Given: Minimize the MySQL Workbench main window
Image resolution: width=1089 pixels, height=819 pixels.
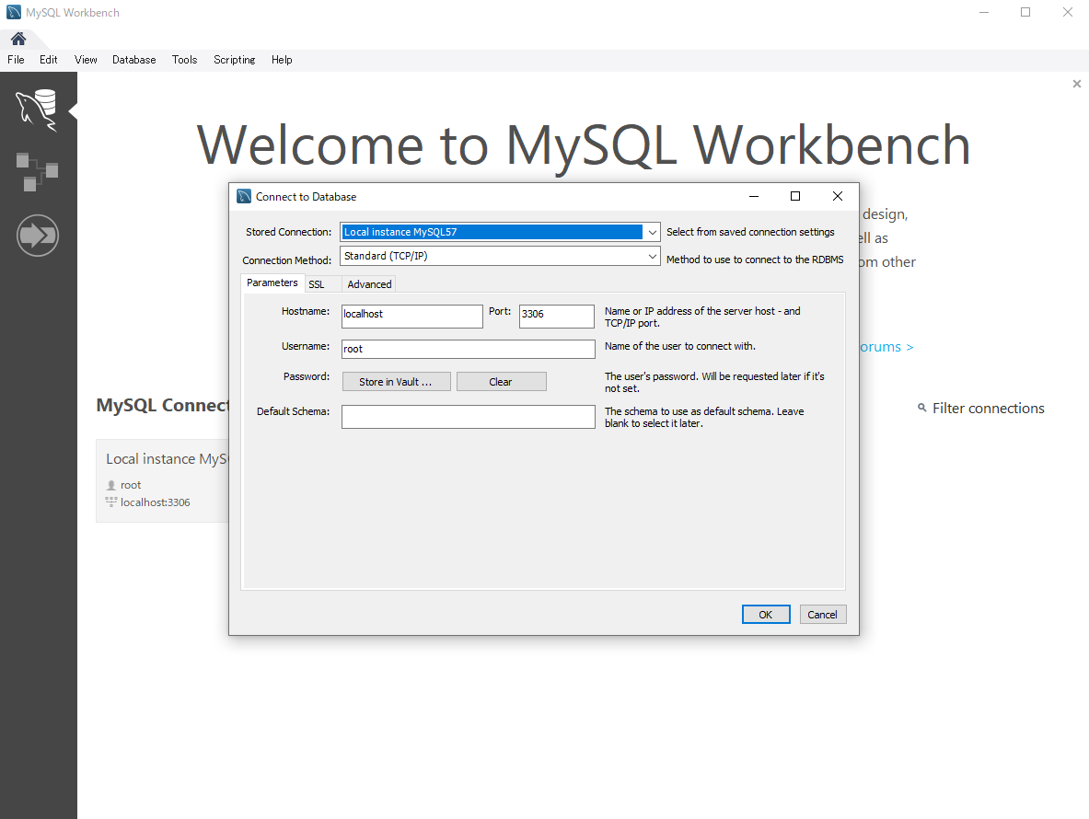Looking at the screenshot, I should (x=983, y=12).
